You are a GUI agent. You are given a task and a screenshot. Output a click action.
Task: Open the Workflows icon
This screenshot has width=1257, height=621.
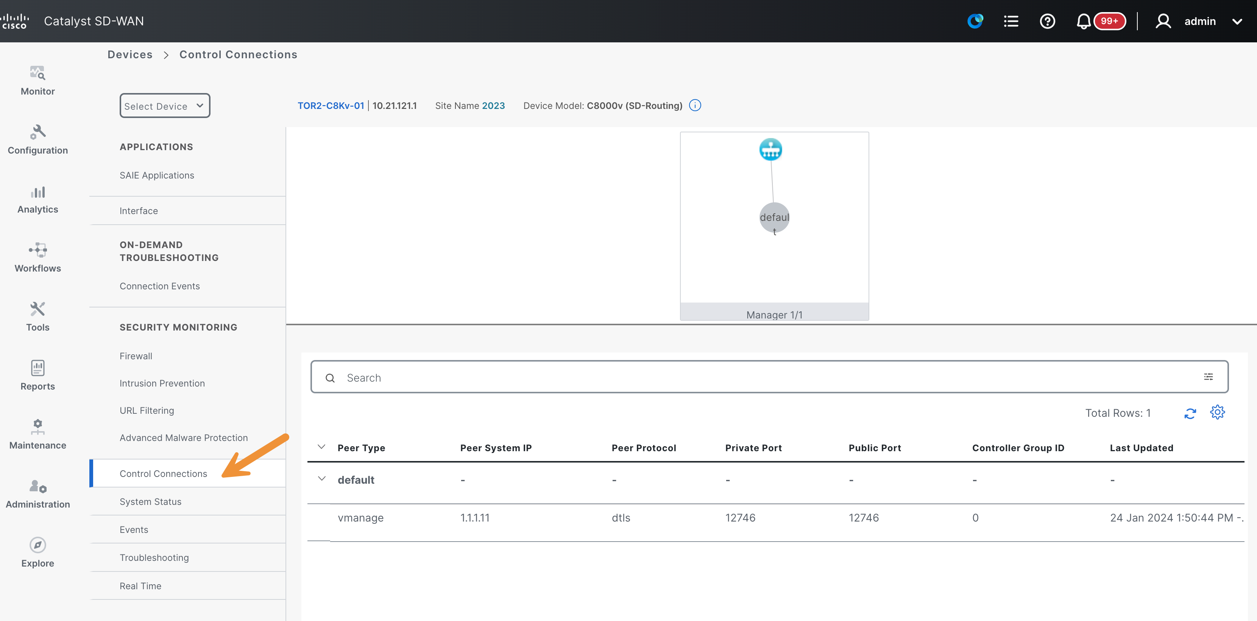[37, 250]
